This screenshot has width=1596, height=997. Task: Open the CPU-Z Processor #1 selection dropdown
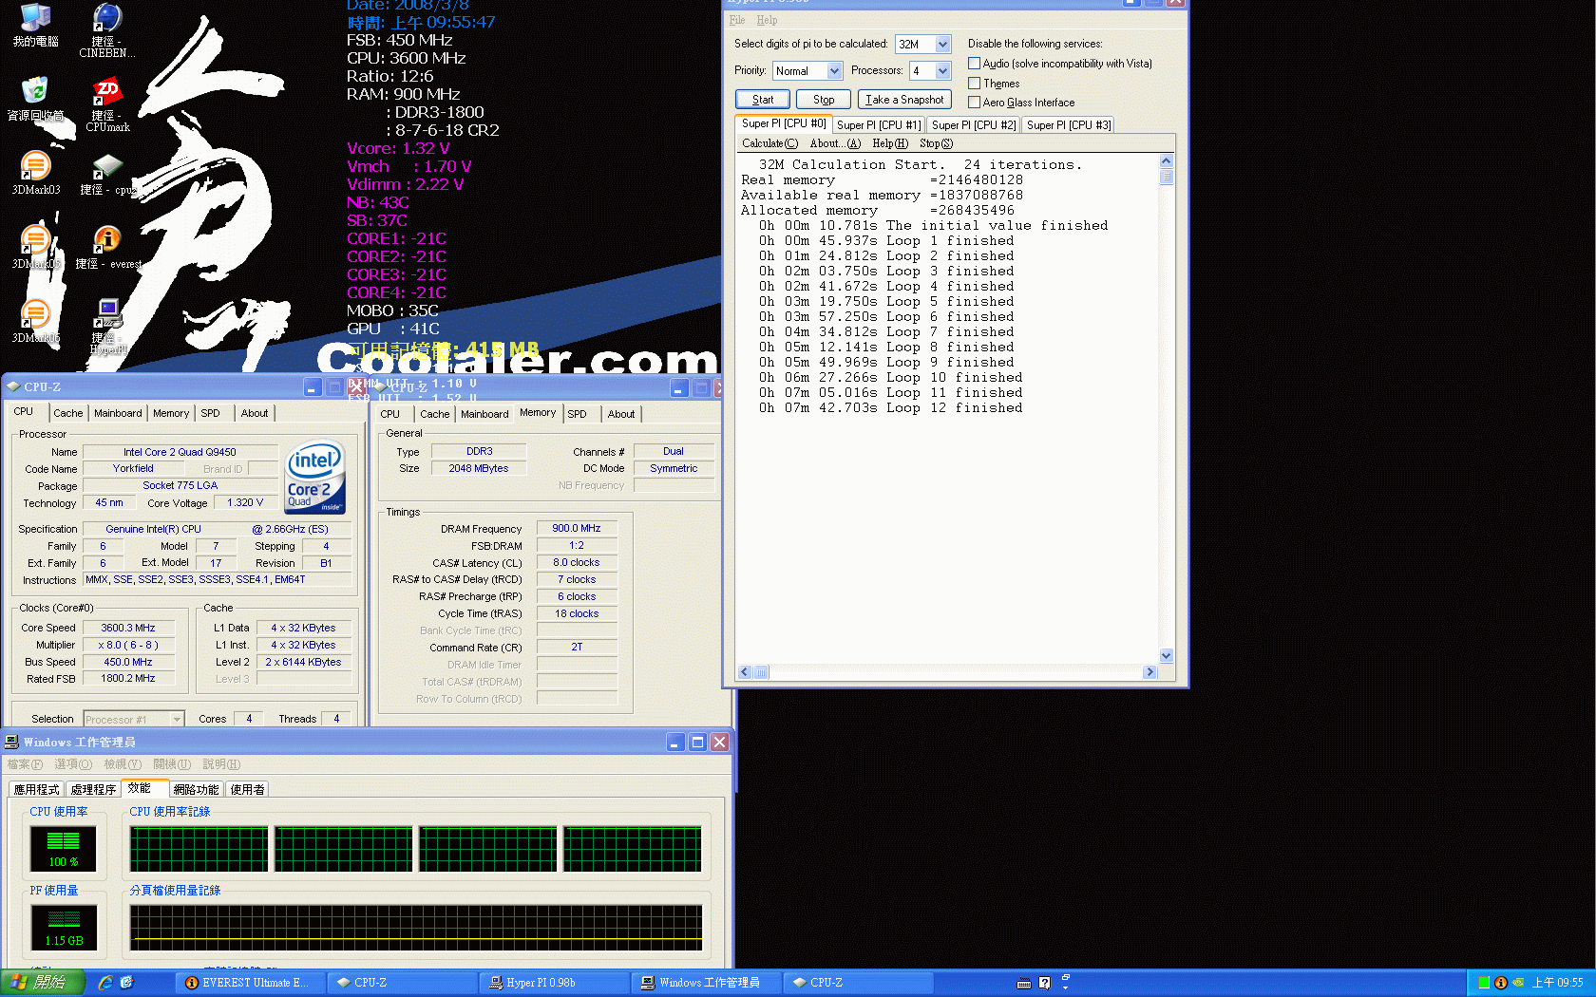pos(177,719)
